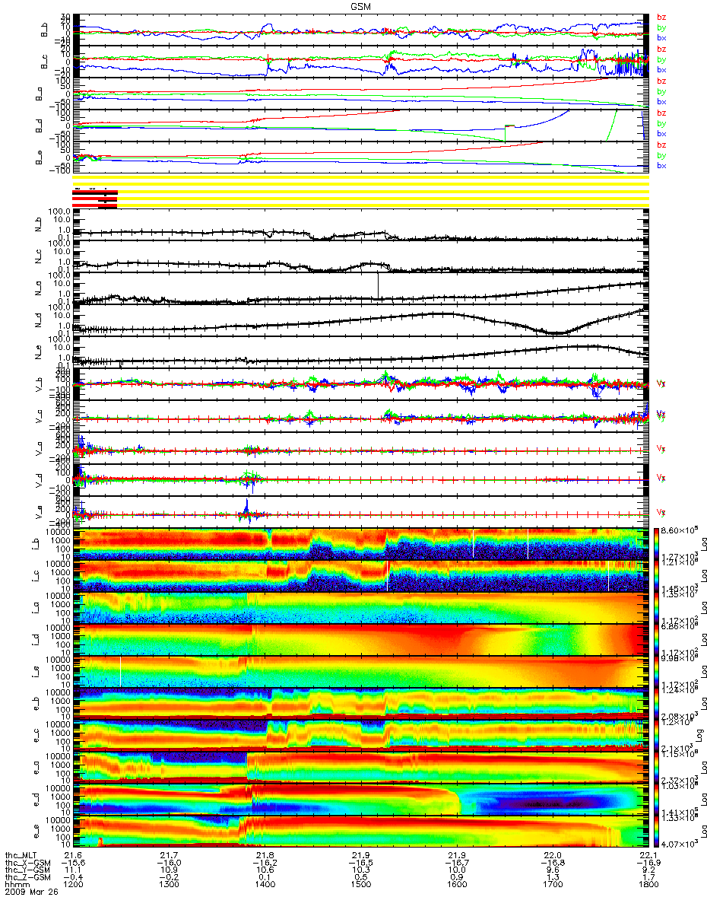Image resolution: width=707 pixels, height=913 pixels.
Task: Click the Y-GSM value 10.9
Action: tap(170, 870)
